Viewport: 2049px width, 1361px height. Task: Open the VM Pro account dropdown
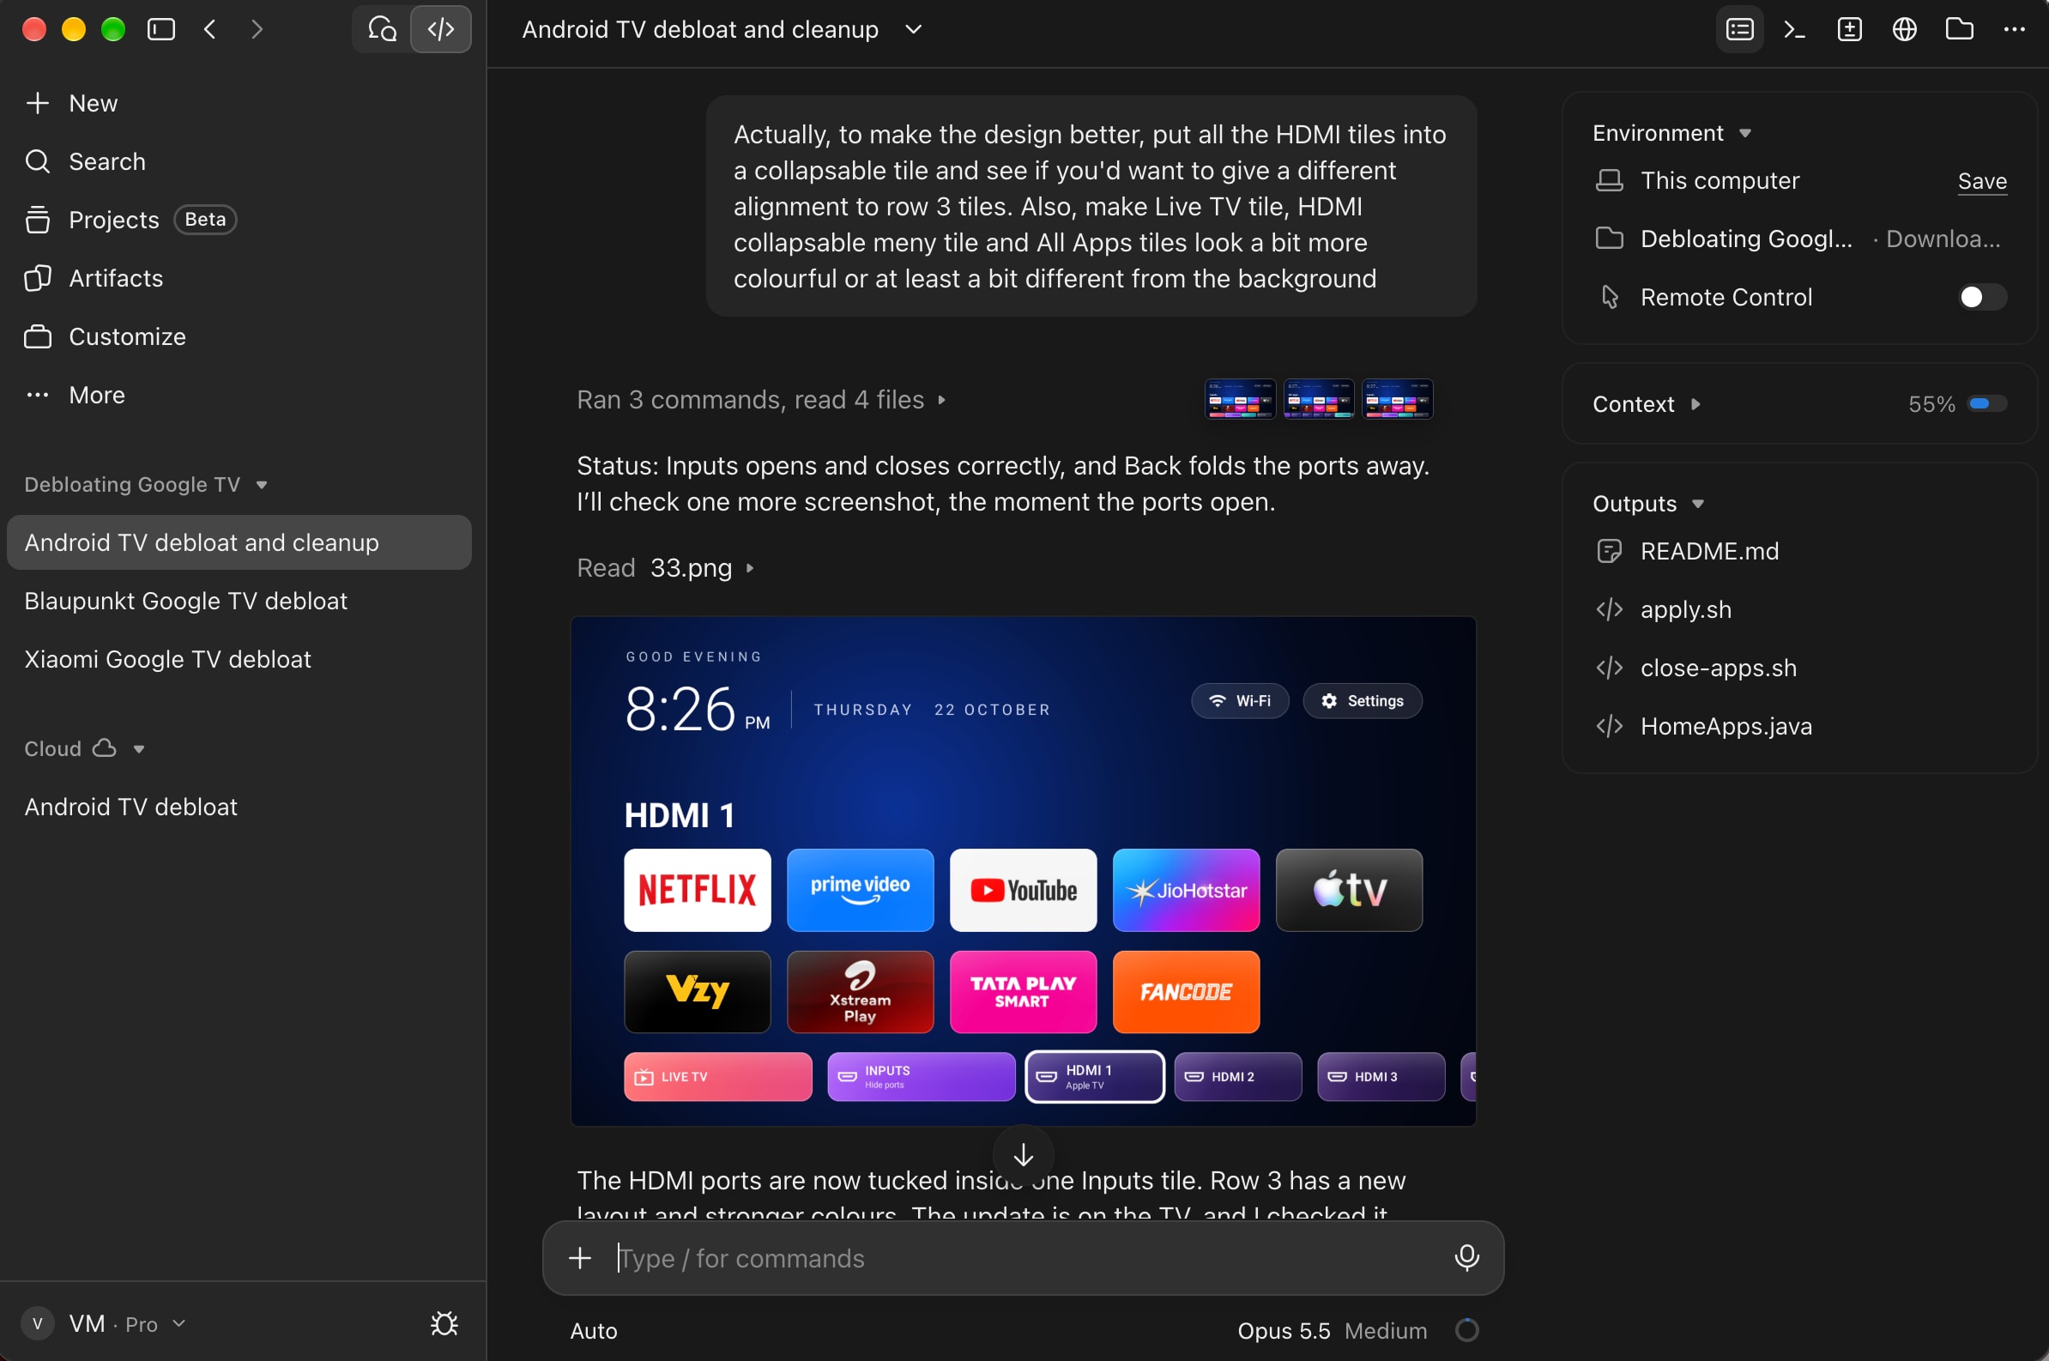coord(127,1322)
